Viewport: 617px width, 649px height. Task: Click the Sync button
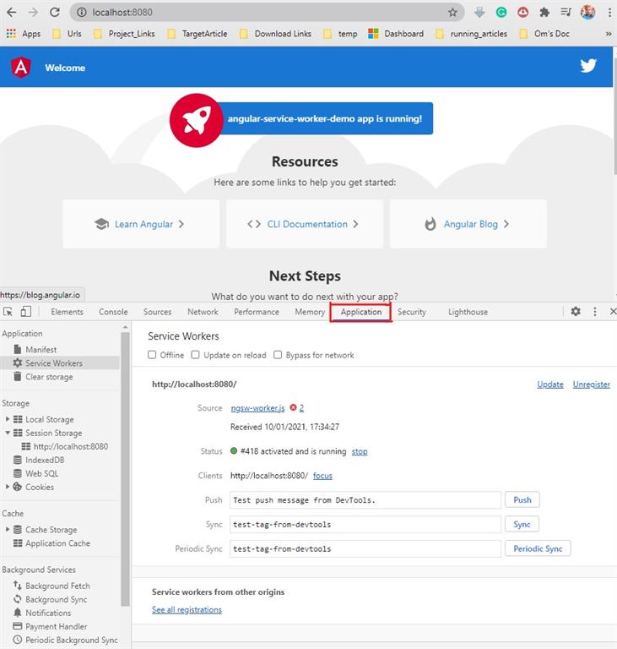coord(522,525)
